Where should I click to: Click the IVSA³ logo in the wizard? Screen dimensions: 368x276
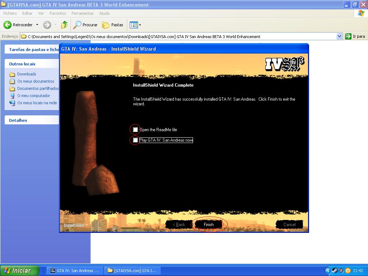click(x=285, y=64)
